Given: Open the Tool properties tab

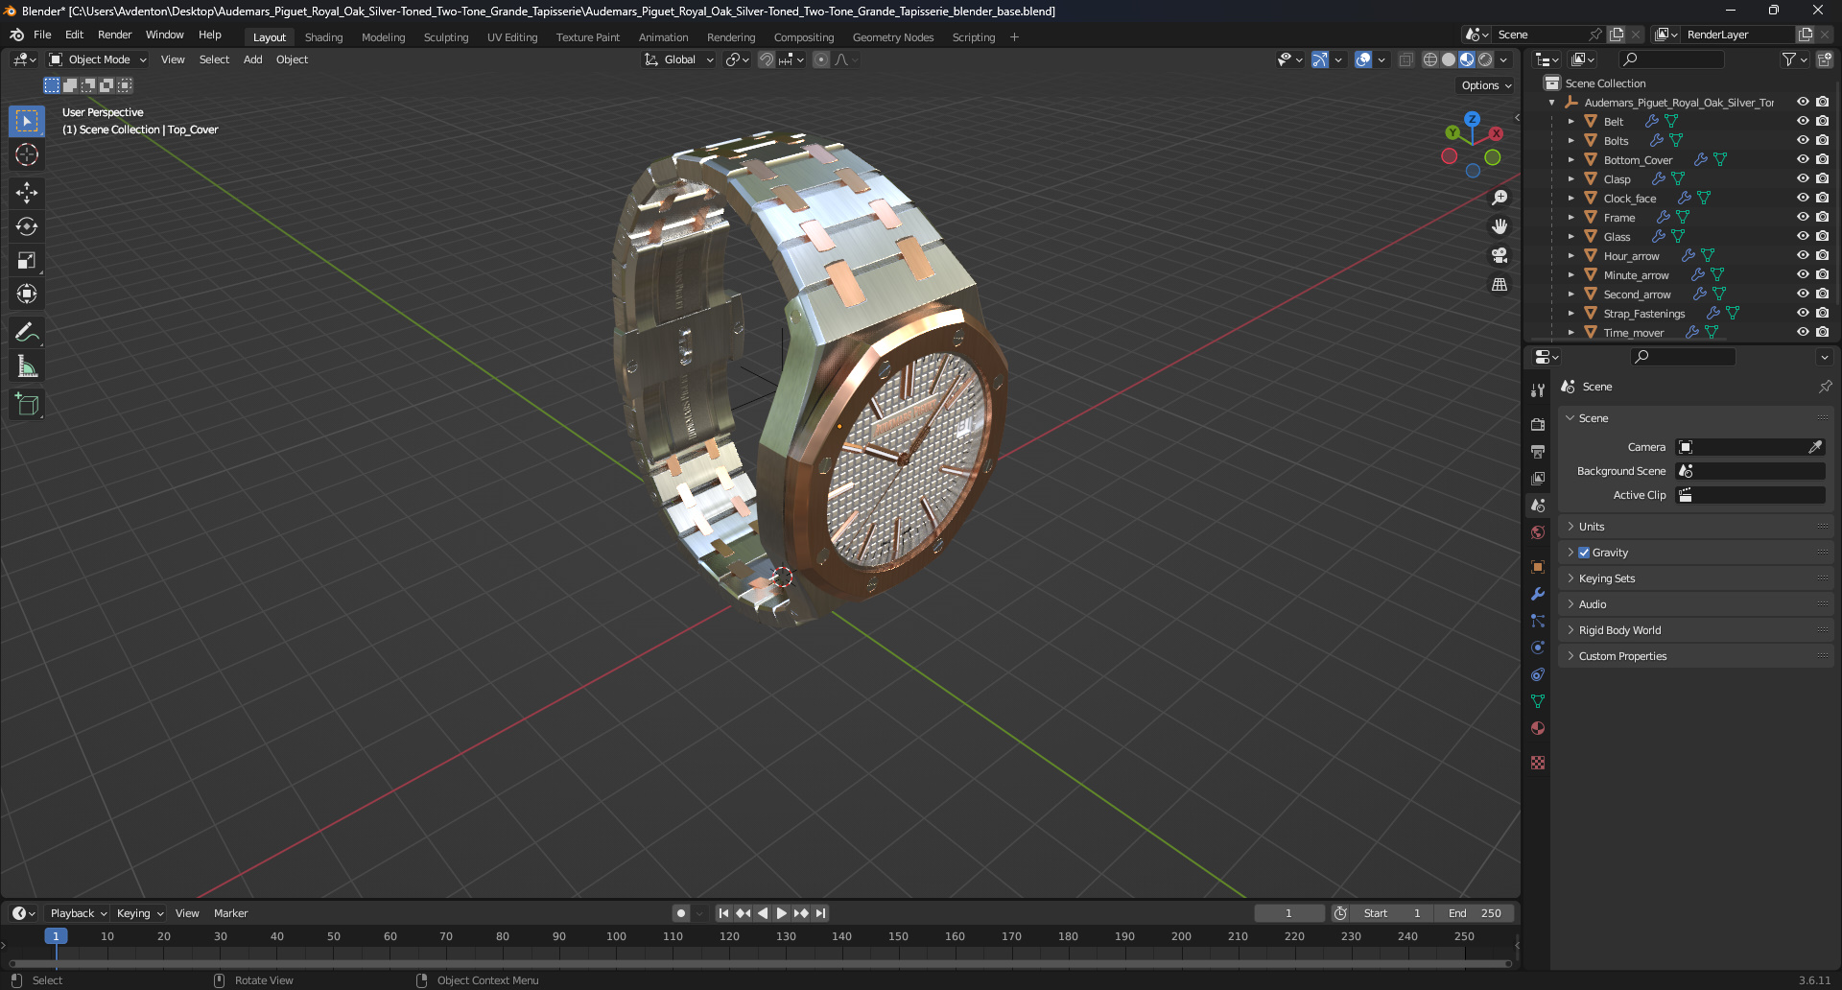Looking at the screenshot, I should (x=1538, y=389).
